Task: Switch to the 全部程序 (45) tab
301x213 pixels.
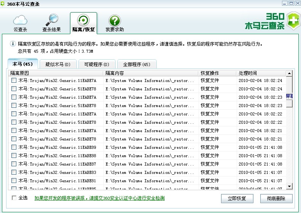Action: point(137,65)
